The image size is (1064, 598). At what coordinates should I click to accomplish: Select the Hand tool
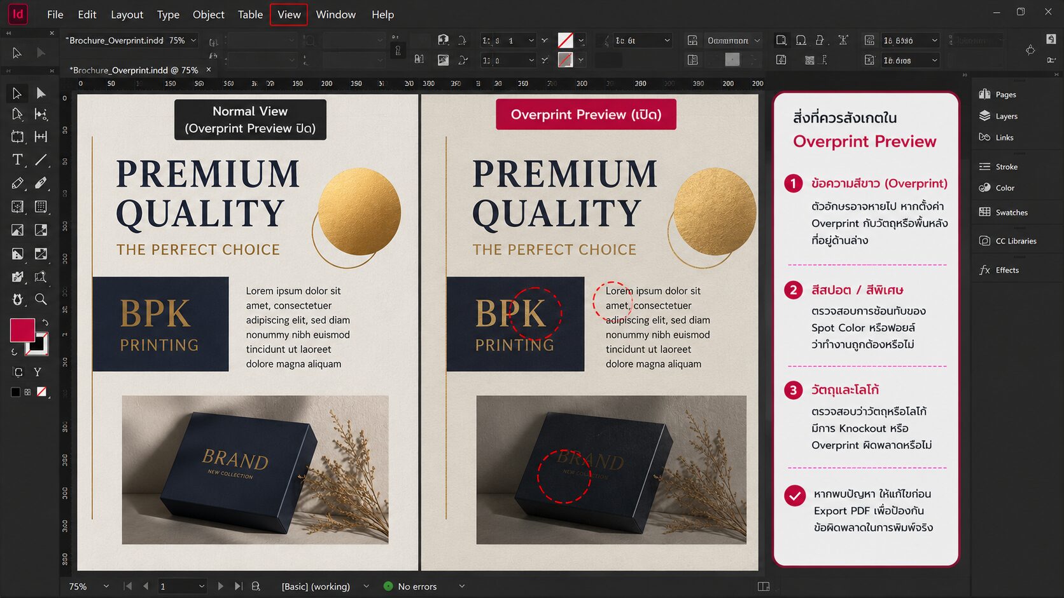(17, 299)
